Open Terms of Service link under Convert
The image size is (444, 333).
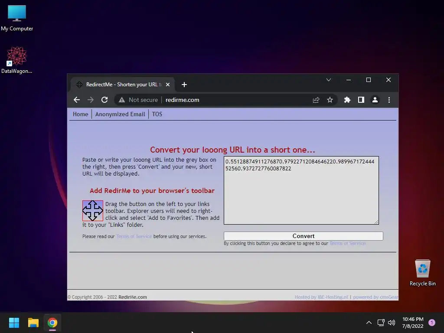click(x=348, y=243)
